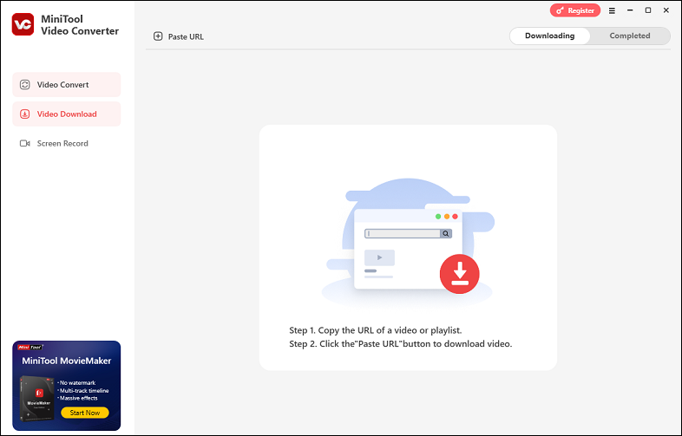
Task: Click the Step 1 instruction text
Action: (x=376, y=330)
